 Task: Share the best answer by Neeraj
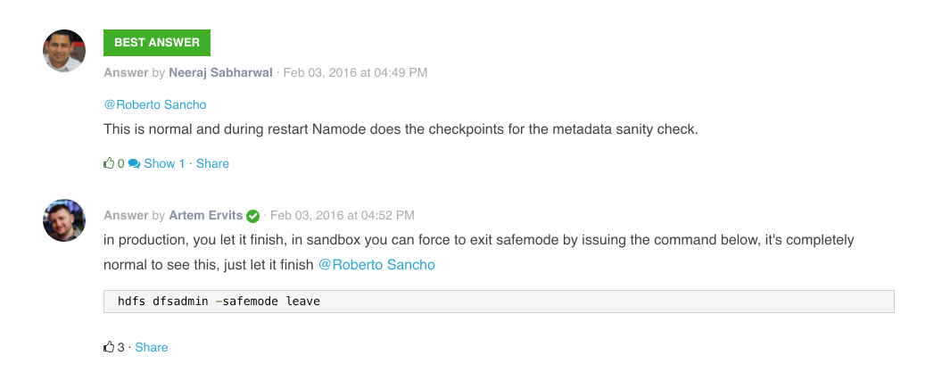(x=212, y=163)
